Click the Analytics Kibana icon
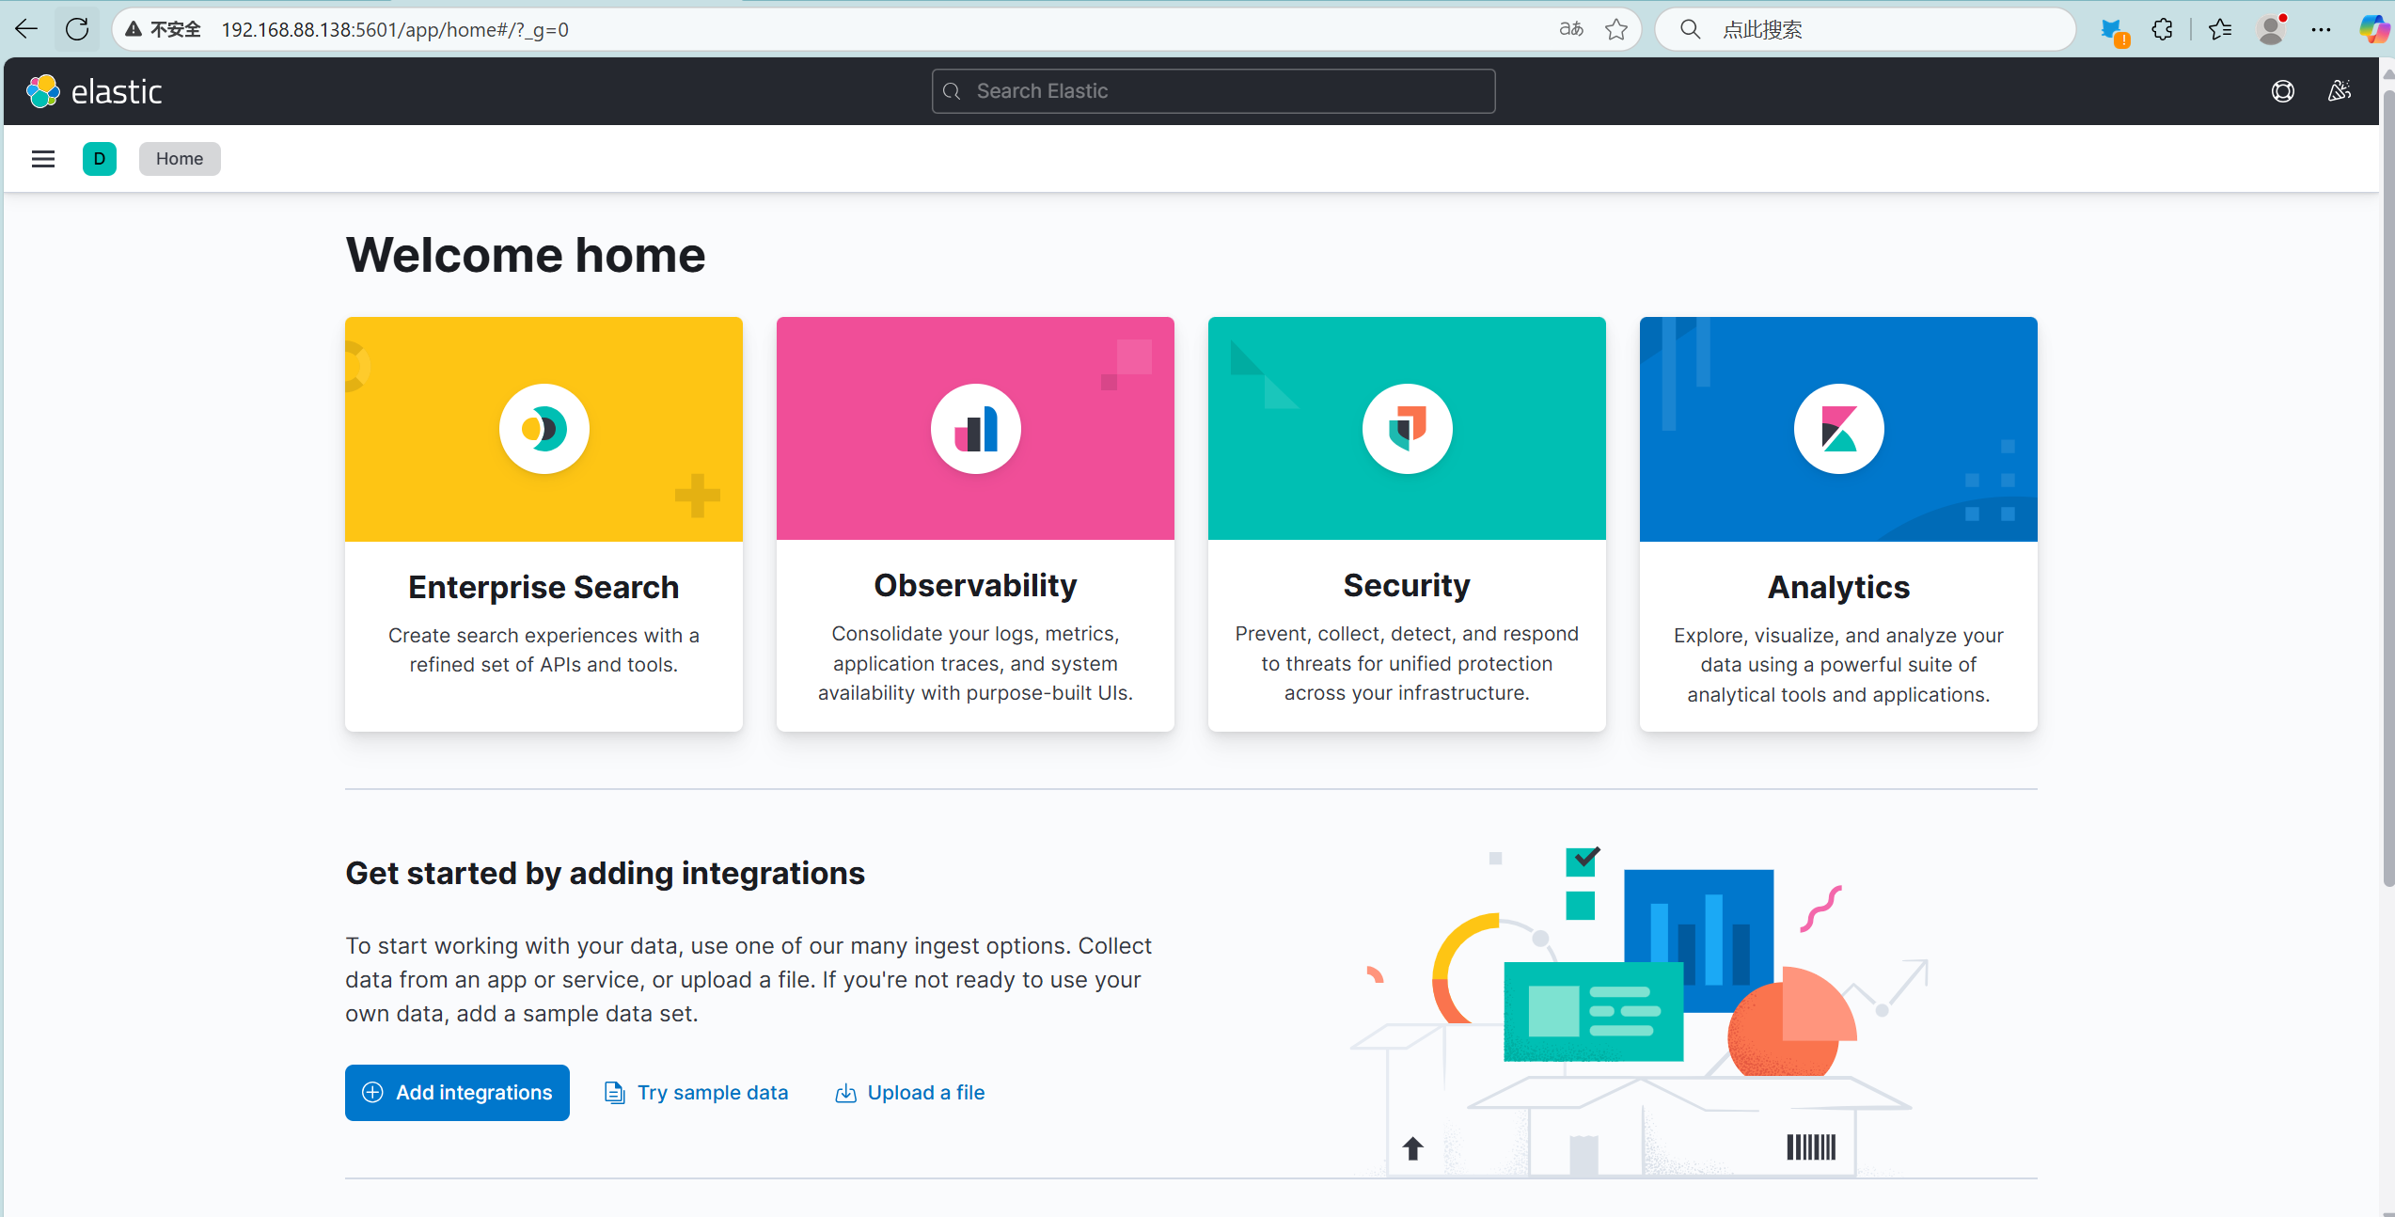This screenshot has height=1217, width=2395. coord(1838,429)
